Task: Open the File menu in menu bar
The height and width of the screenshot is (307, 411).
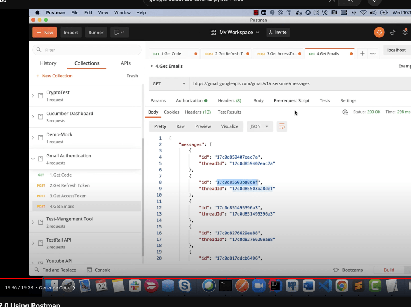Action: point(75,12)
